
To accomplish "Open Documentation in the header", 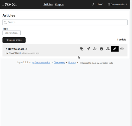I will pos(118,4).
